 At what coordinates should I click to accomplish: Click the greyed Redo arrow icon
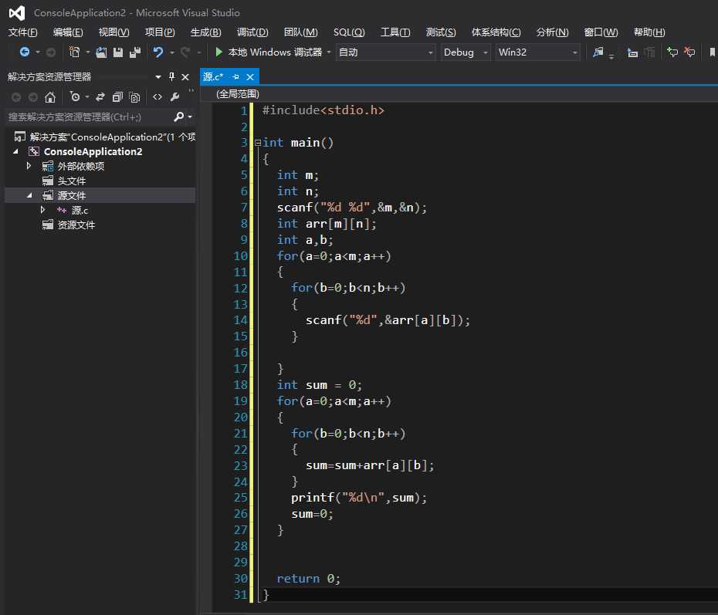point(185,52)
